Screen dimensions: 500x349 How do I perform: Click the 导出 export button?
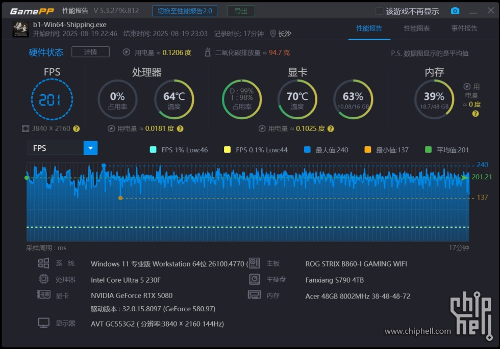[241, 11]
